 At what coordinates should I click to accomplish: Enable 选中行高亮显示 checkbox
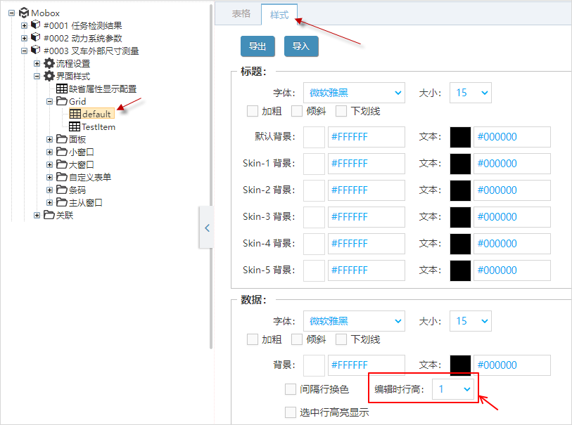tap(291, 412)
